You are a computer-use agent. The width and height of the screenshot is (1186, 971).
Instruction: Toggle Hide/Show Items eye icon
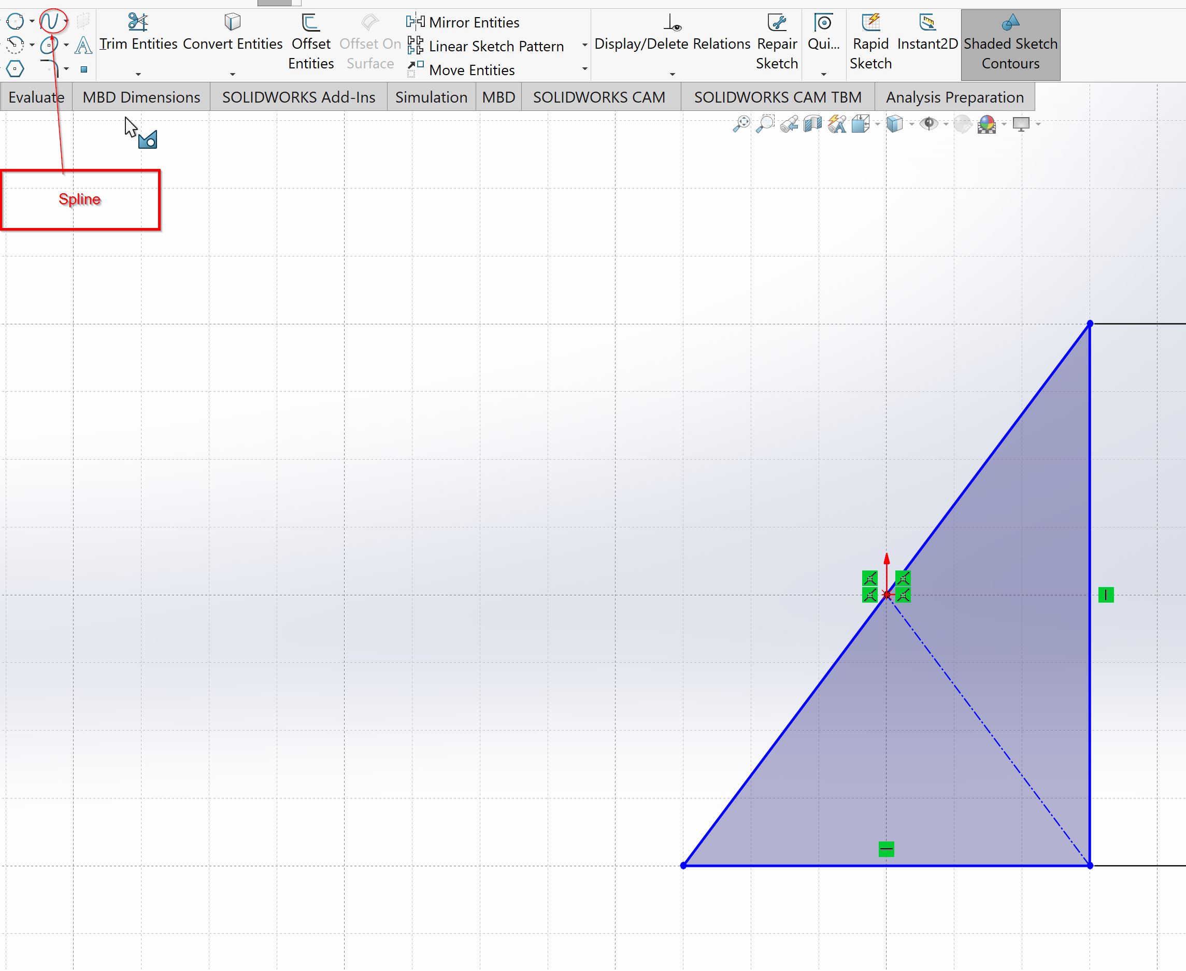point(929,124)
